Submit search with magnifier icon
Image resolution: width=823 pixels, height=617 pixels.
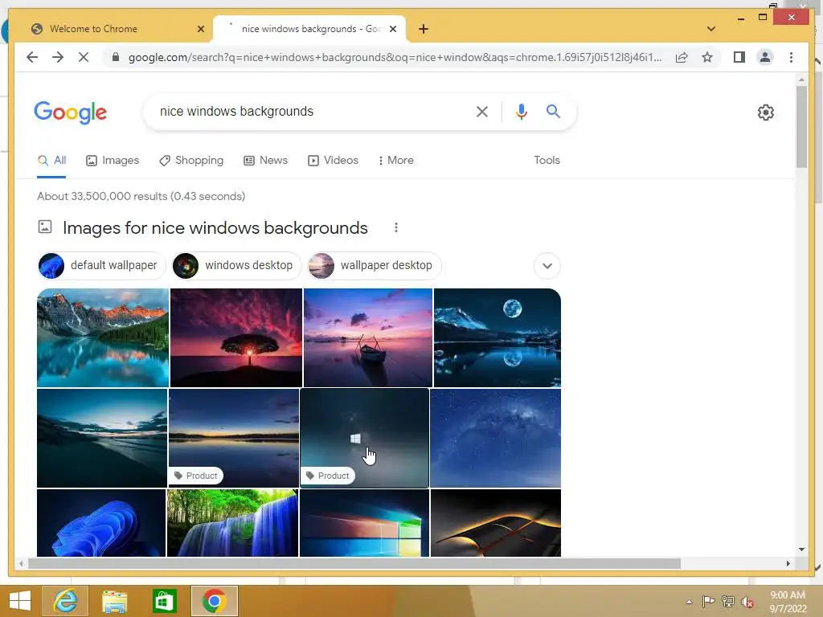553,111
